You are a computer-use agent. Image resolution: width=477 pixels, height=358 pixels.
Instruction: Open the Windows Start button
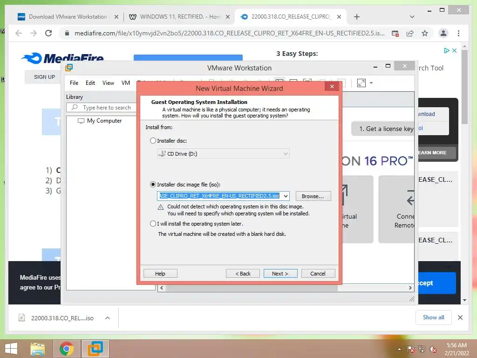(x=11, y=349)
